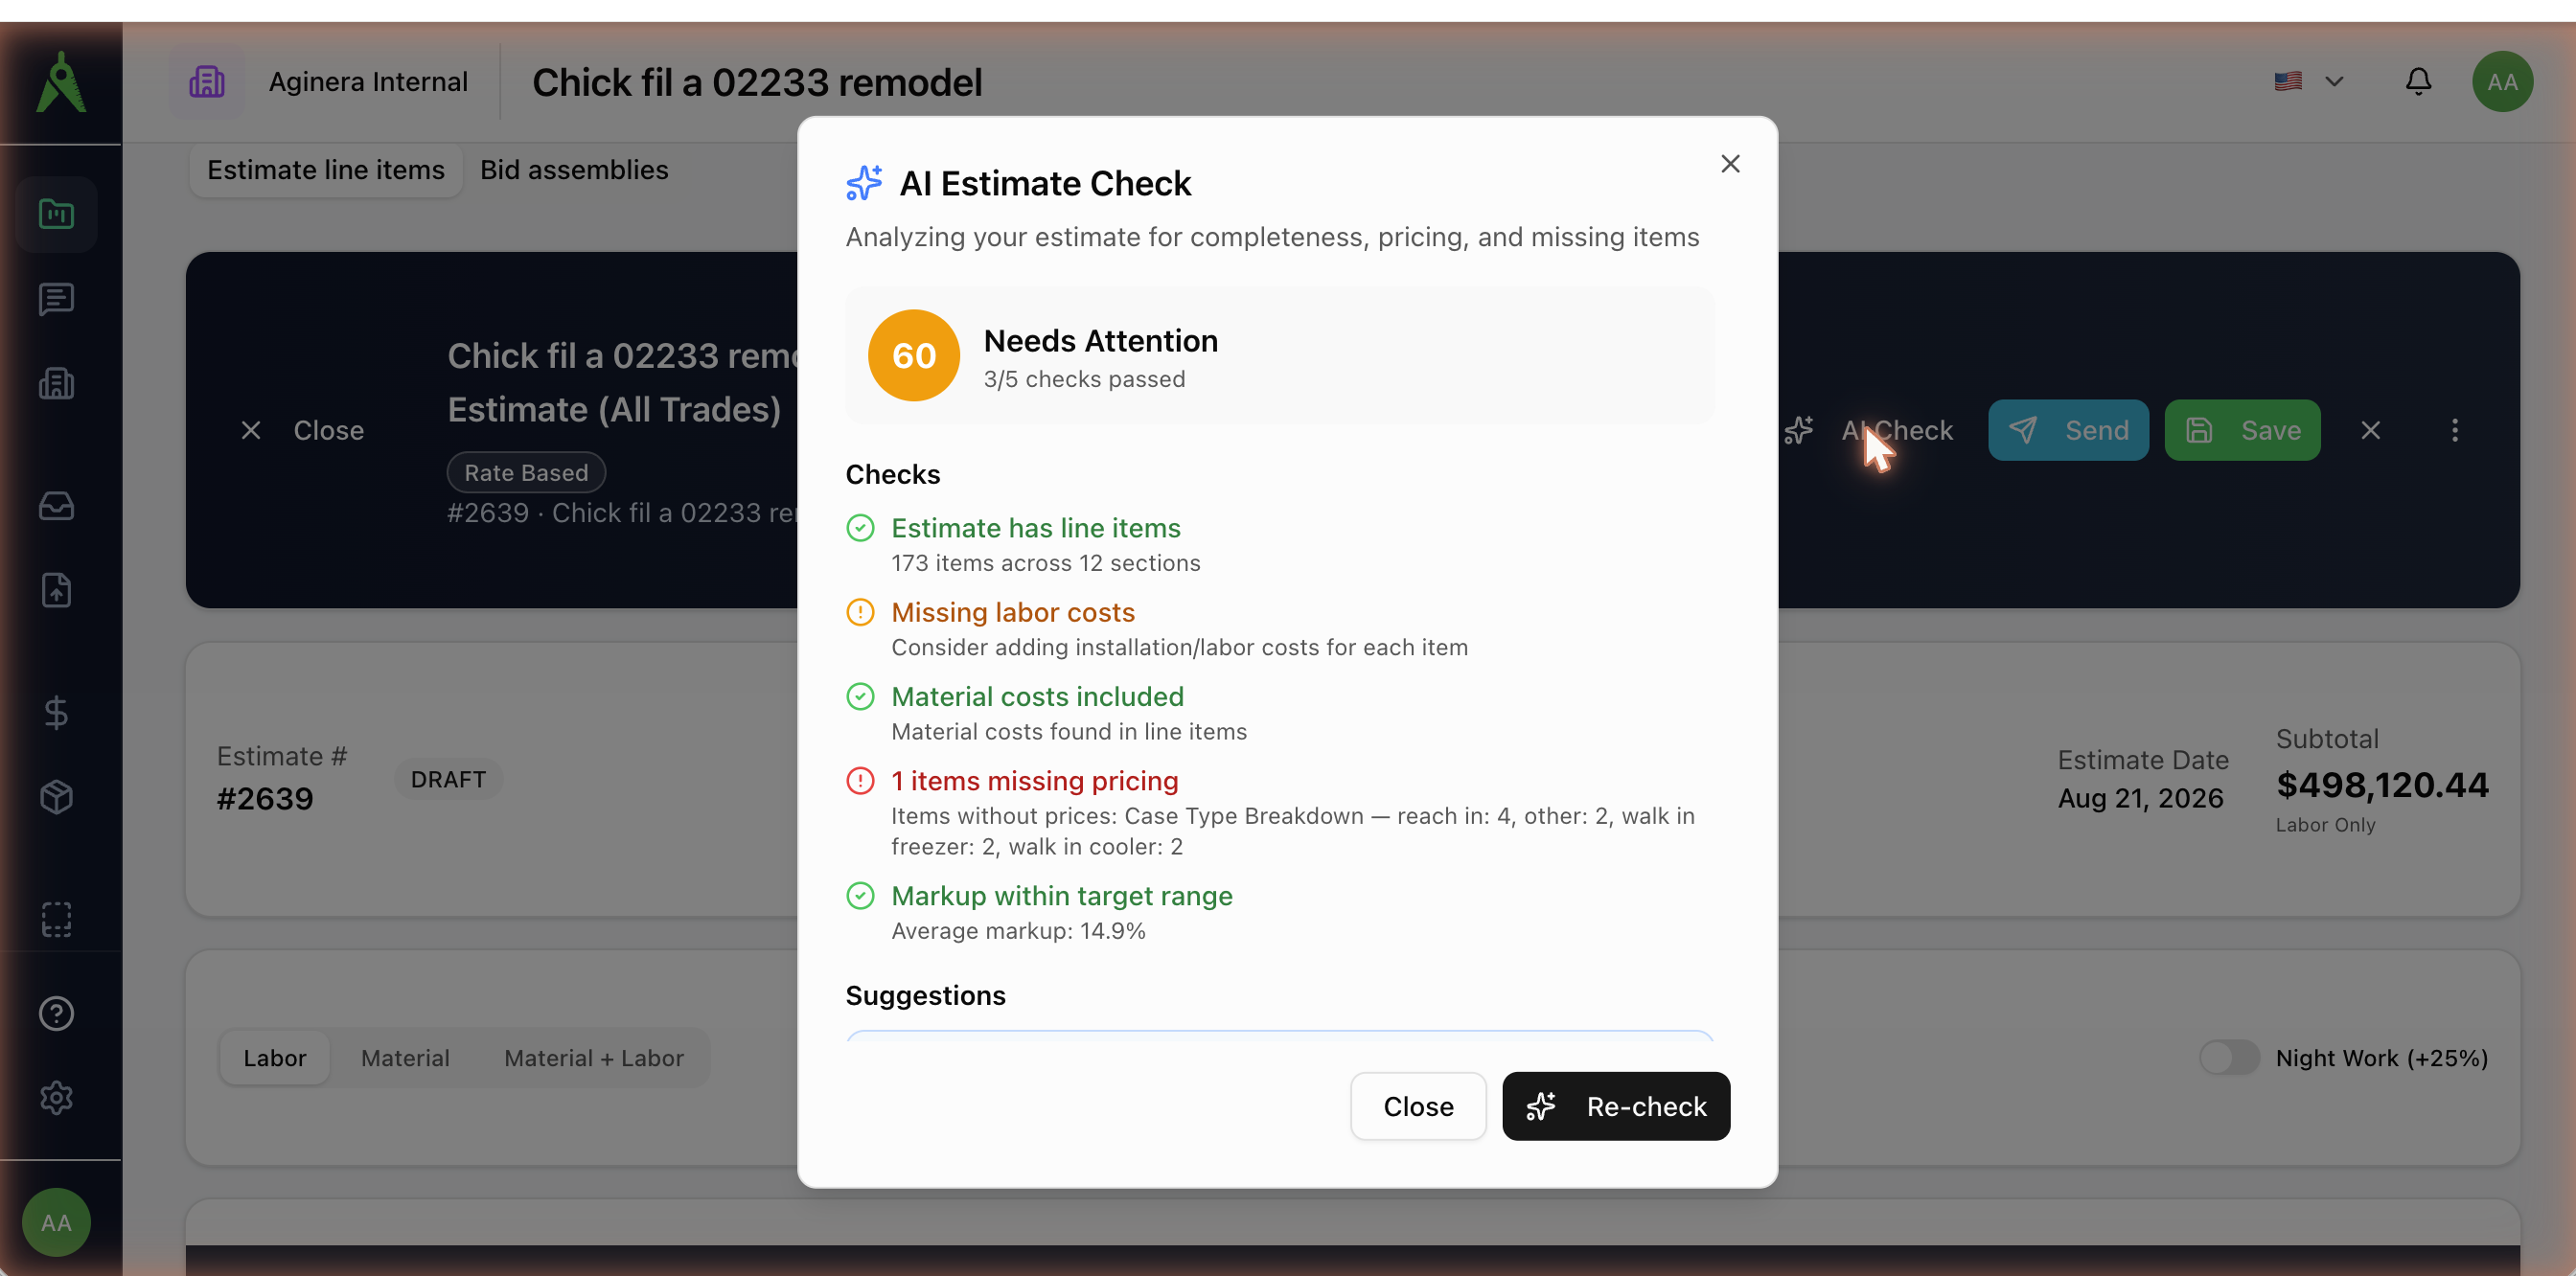The width and height of the screenshot is (2576, 1276).
Task: Switch to the Estimate line items tab
Action: click(326, 170)
